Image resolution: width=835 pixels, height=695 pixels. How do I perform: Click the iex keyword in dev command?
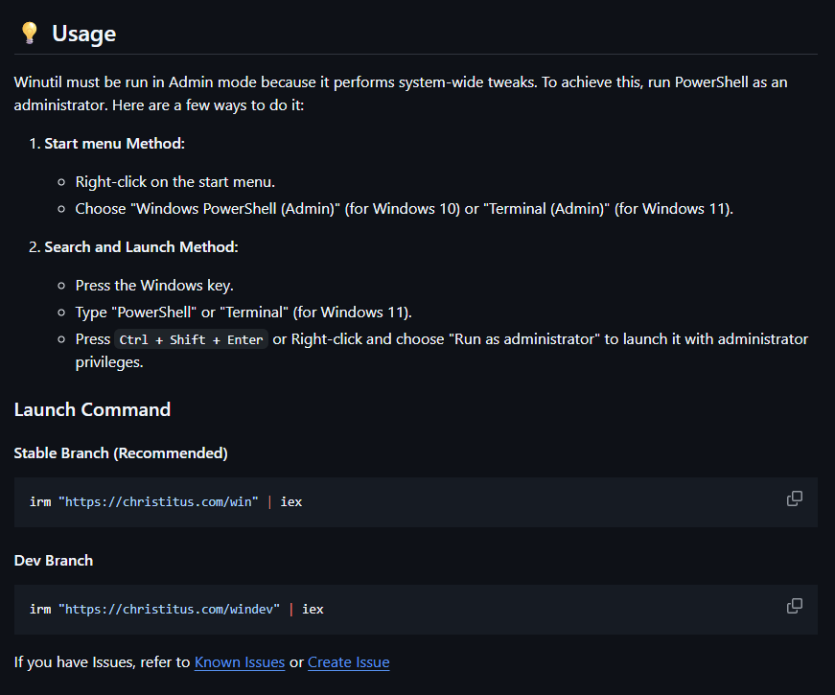click(x=313, y=609)
